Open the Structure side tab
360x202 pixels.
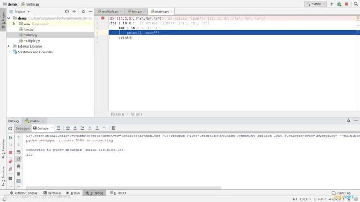(3, 176)
